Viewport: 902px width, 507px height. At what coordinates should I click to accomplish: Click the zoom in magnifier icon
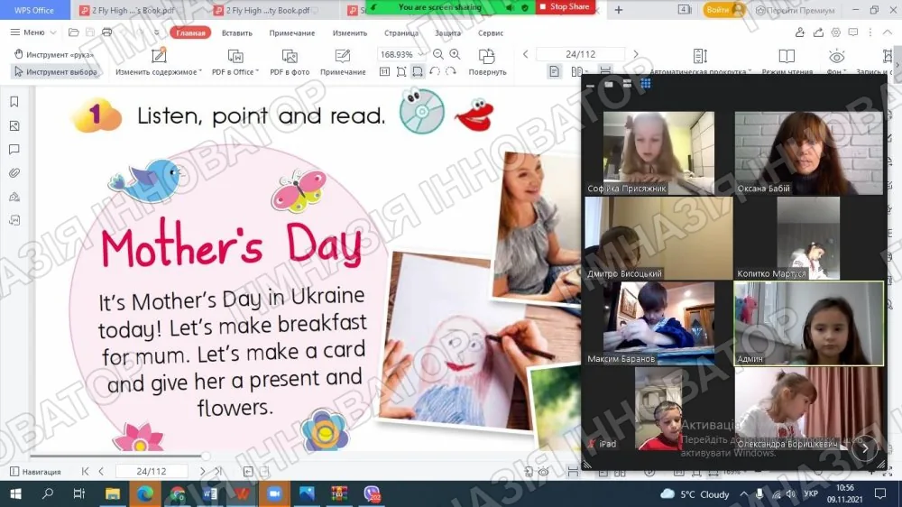pyautogui.click(x=455, y=54)
